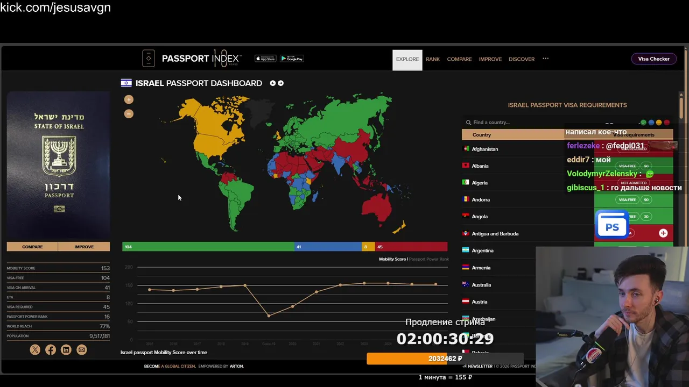689x387 pixels.
Task: Open the three-dots more menu
Action: (x=545, y=59)
